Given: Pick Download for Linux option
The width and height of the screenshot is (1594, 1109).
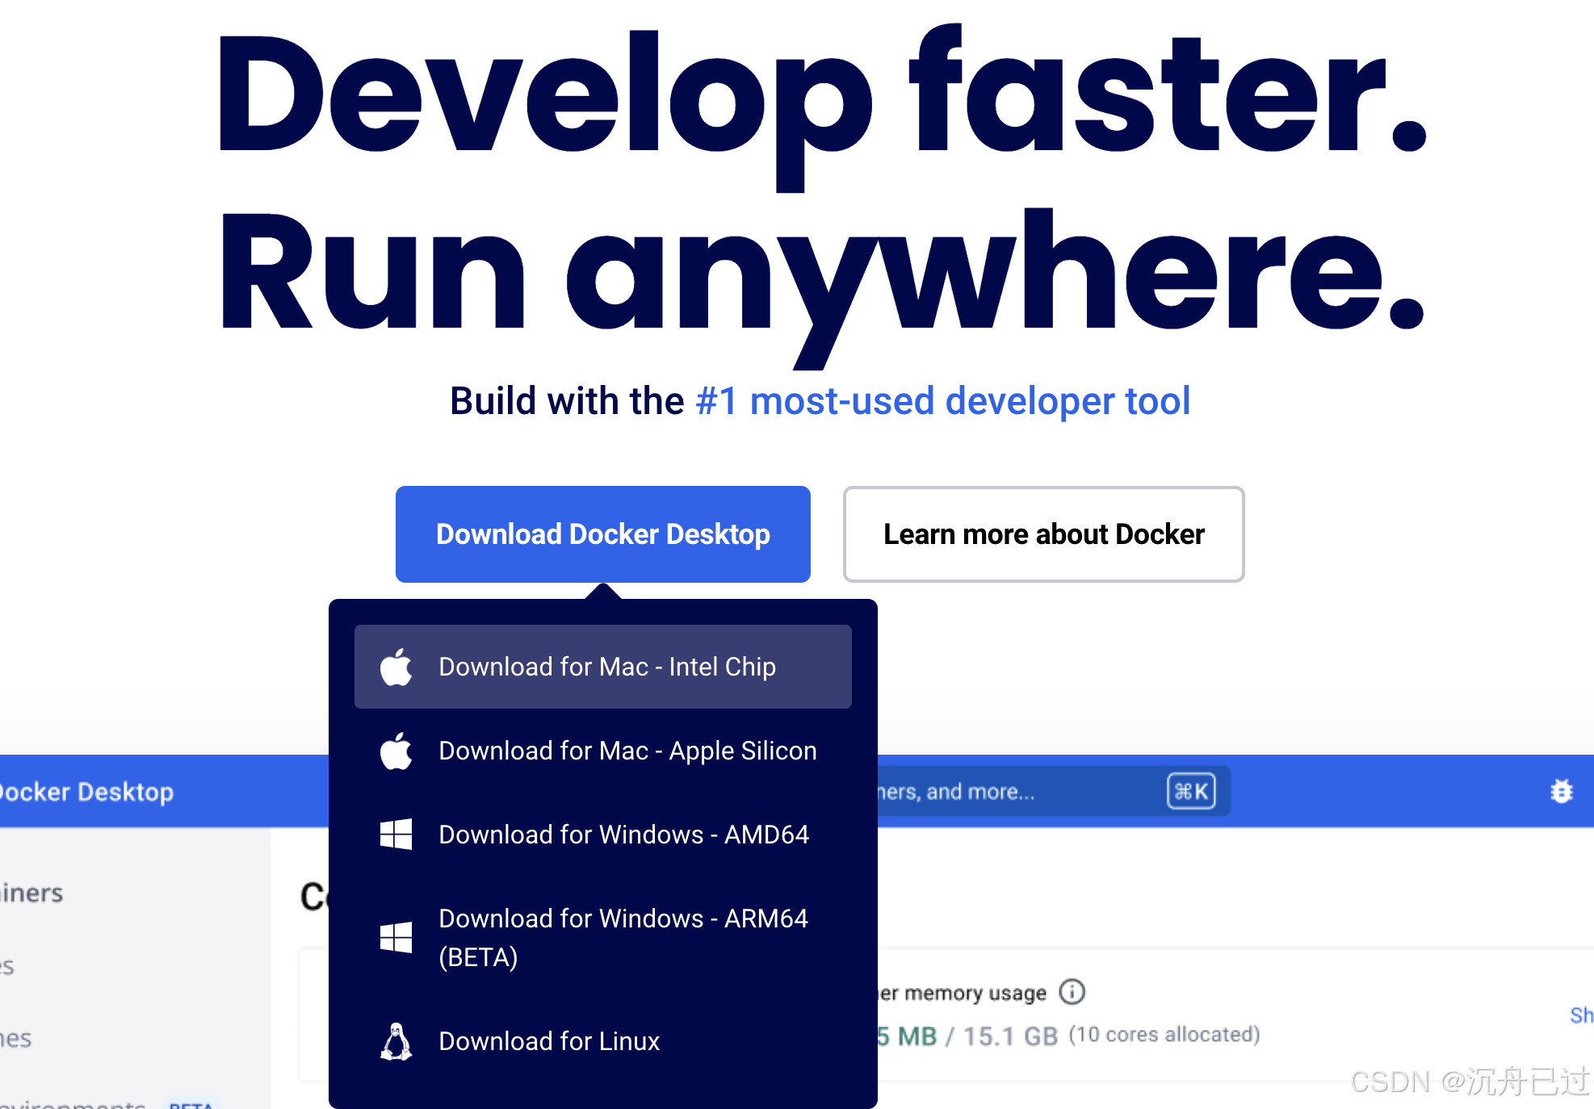Looking at the screenshot, I should click(x=602, y=1041).
